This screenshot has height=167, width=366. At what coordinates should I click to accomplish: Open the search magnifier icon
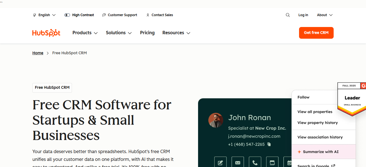coord(288,15)
